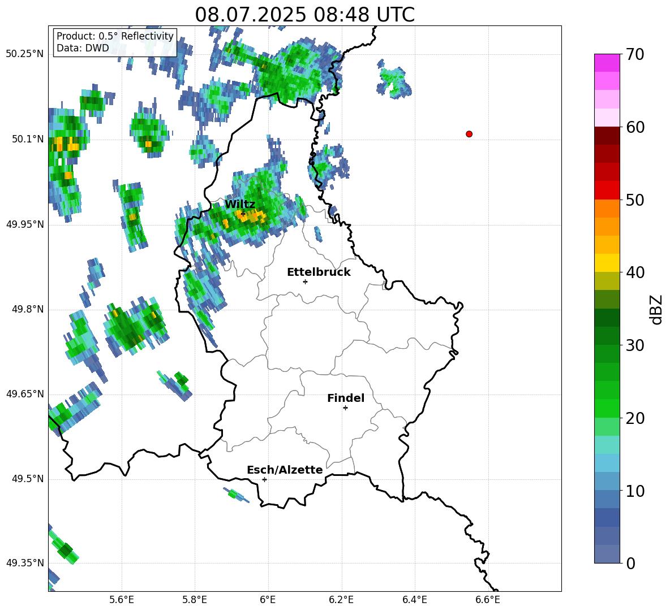Click the colorbar value 70
This screenshot has width=670, height=611.
pos(635,54)
